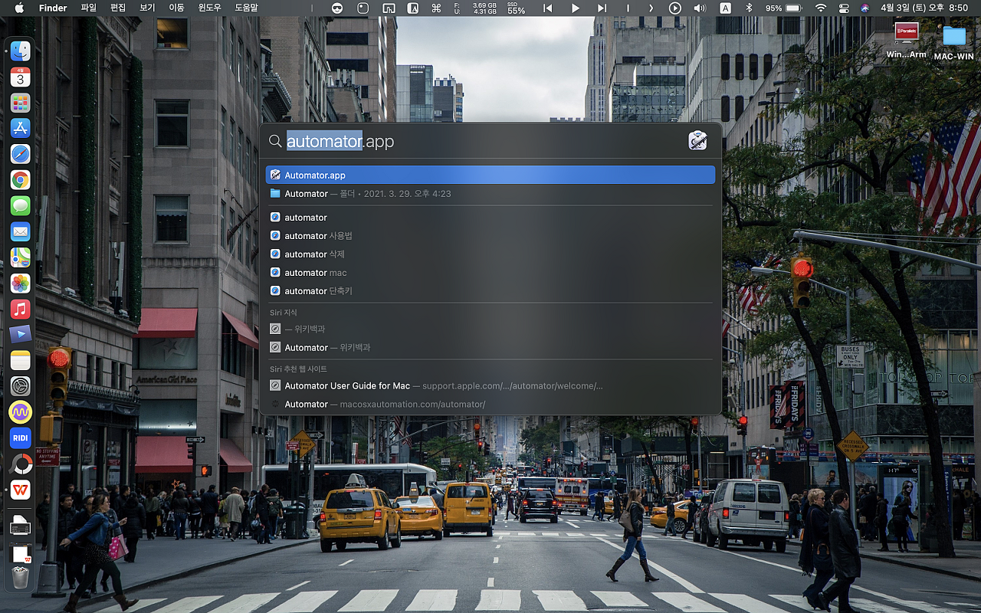Open Control Center in menu bar
Image resolution: width=981 pixels, height=613 pixels.
[x=844, y=8]
